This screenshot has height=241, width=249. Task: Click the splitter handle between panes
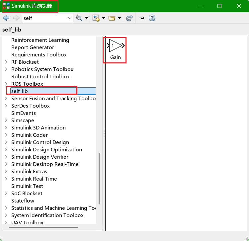click(x=104, y=133)
